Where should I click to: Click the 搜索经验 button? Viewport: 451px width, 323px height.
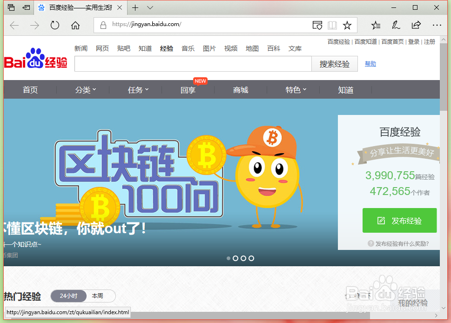point(335,64)
